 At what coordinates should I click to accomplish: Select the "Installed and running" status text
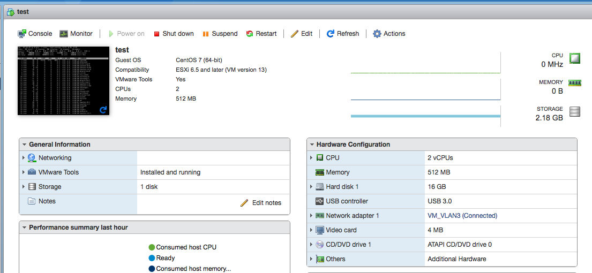click(170, 172)
